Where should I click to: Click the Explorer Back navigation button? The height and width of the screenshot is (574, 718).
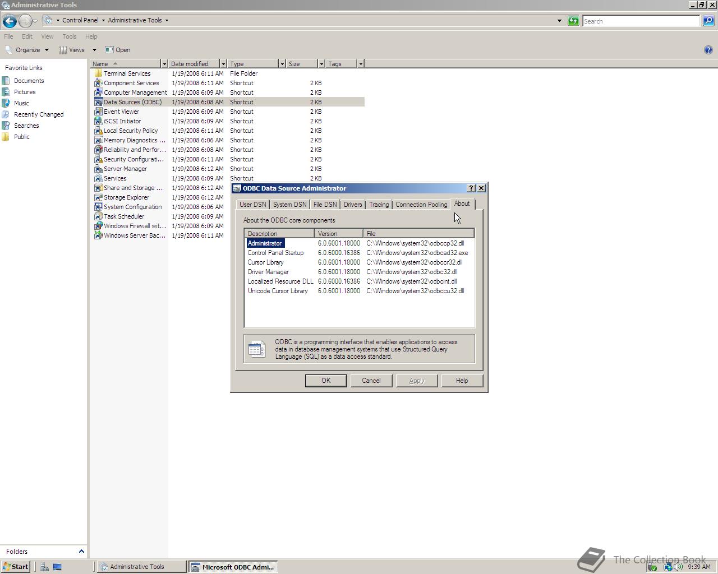10,21
